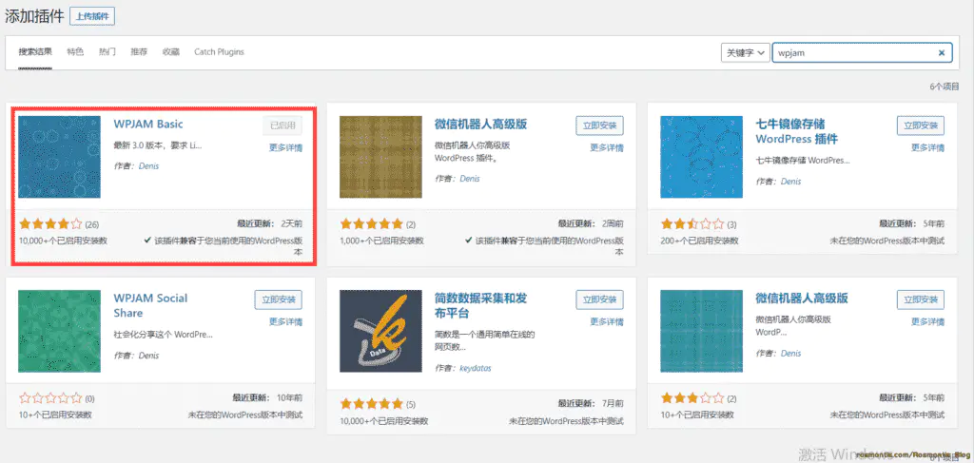
Task: Click author Denis on WPJAM Social Share
Action: pos(149,356)
